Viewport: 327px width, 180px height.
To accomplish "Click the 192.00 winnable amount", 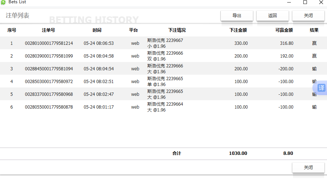I will pyautogui.click(x=287, y=56).
